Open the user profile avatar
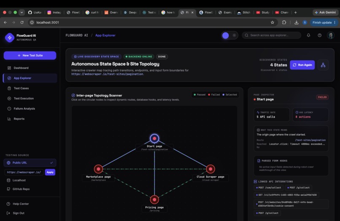The image size is (340, 221). tap(331, 35)
